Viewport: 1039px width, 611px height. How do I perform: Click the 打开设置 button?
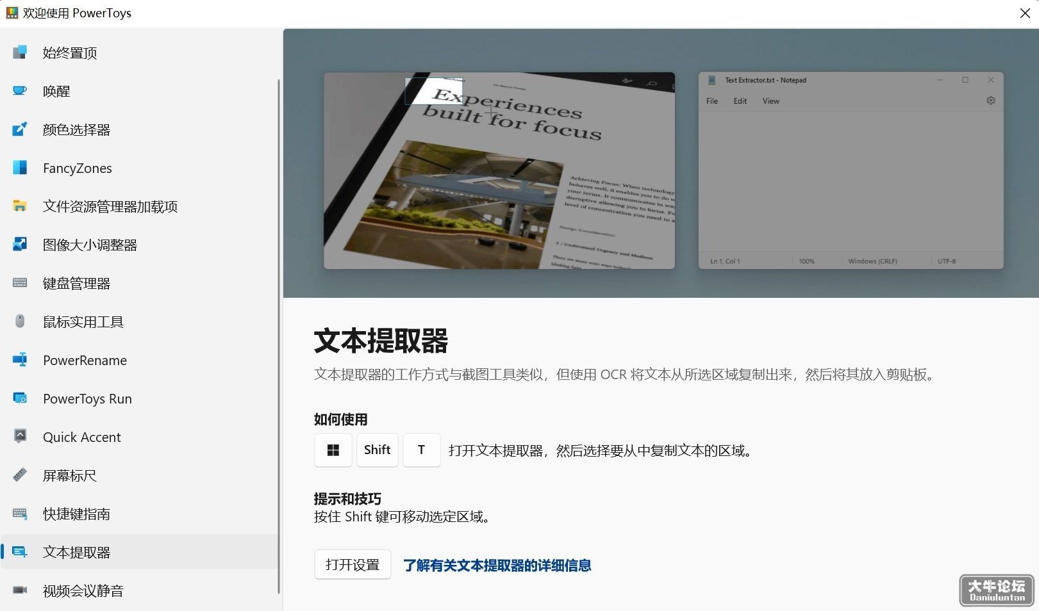click(353, 564)
